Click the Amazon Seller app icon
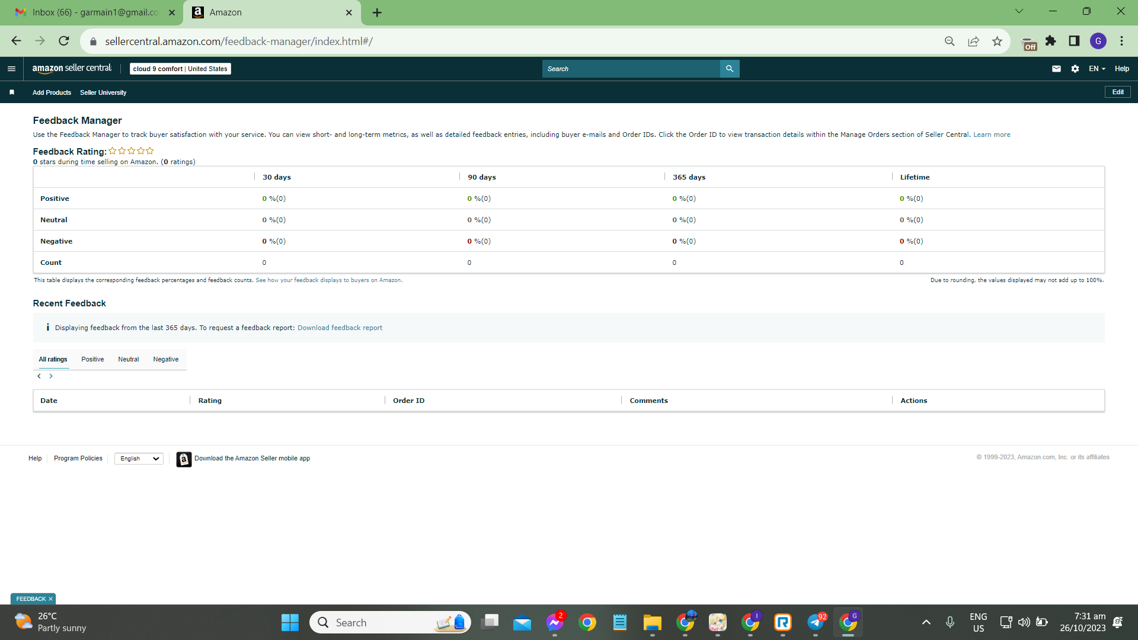 pyautogui.click(x=184, y=459)
